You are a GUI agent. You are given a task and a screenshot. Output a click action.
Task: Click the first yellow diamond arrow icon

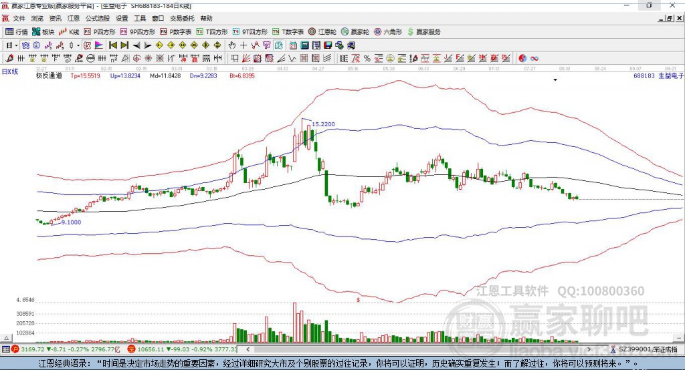(159, 45)
